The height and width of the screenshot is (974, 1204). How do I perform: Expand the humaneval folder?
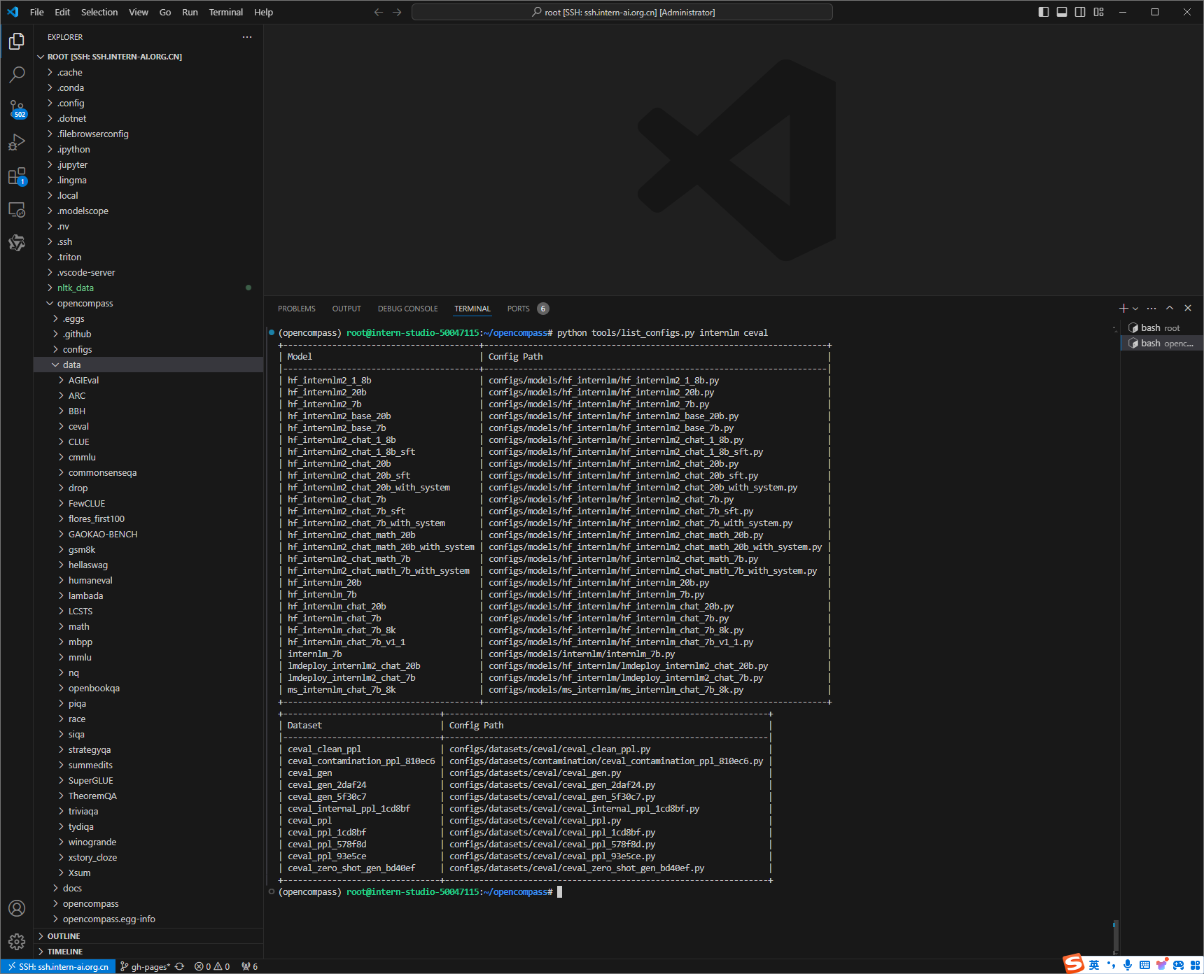click(148, 580)
